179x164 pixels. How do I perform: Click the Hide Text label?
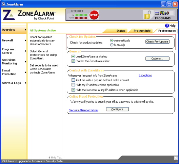tap(57, 158)
